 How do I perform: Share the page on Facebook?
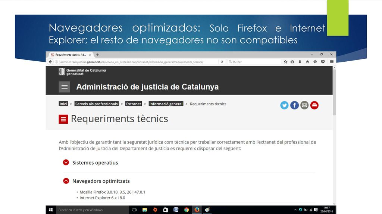pos(294,105)
